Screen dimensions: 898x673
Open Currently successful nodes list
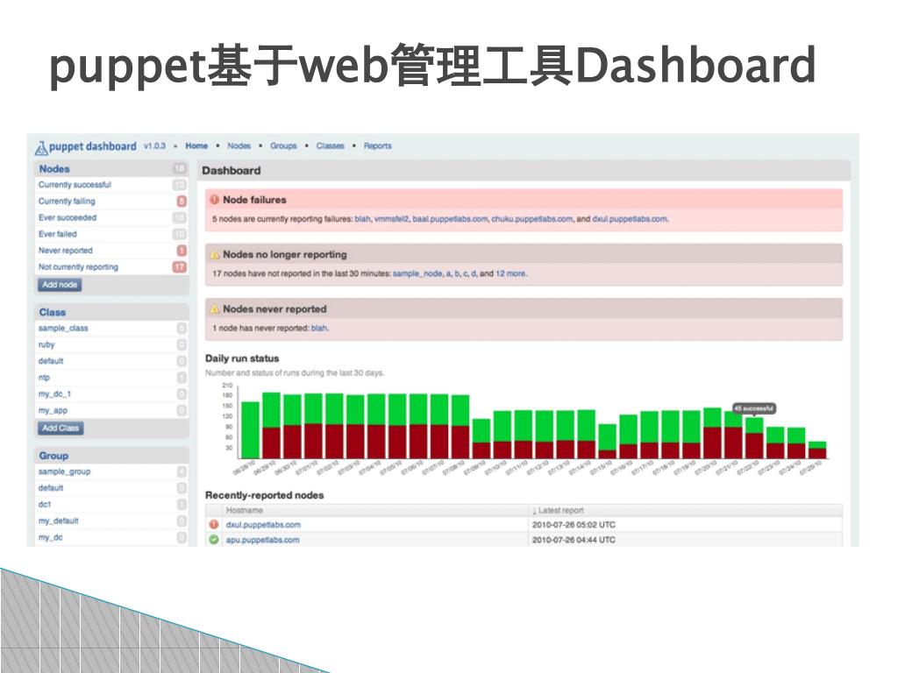point(75,185)
